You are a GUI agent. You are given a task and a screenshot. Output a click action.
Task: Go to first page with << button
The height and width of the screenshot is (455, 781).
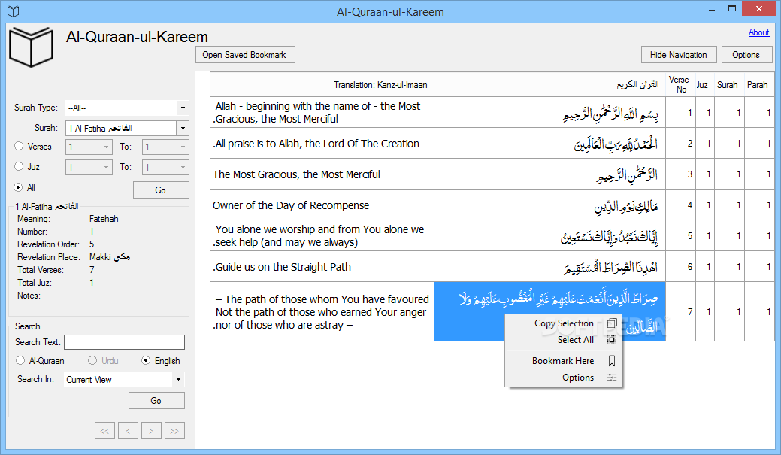(104, 431)
